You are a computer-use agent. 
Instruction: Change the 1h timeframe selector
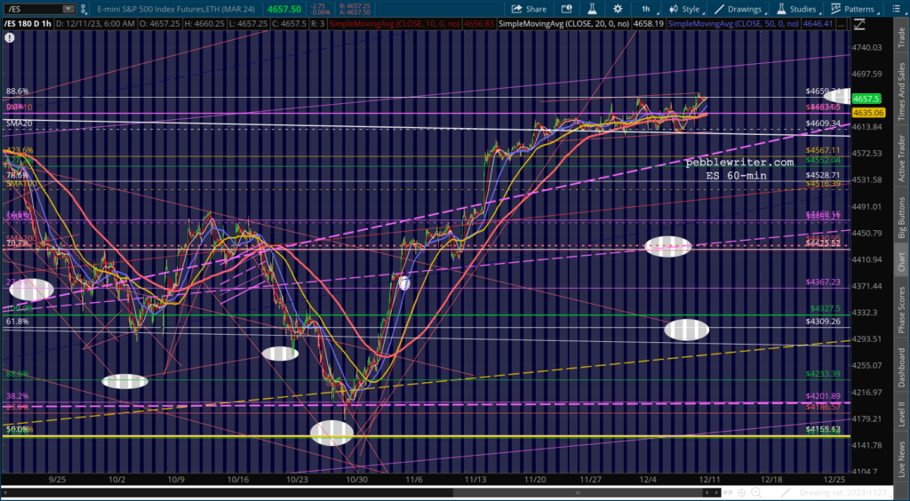(x=645, y=9)
